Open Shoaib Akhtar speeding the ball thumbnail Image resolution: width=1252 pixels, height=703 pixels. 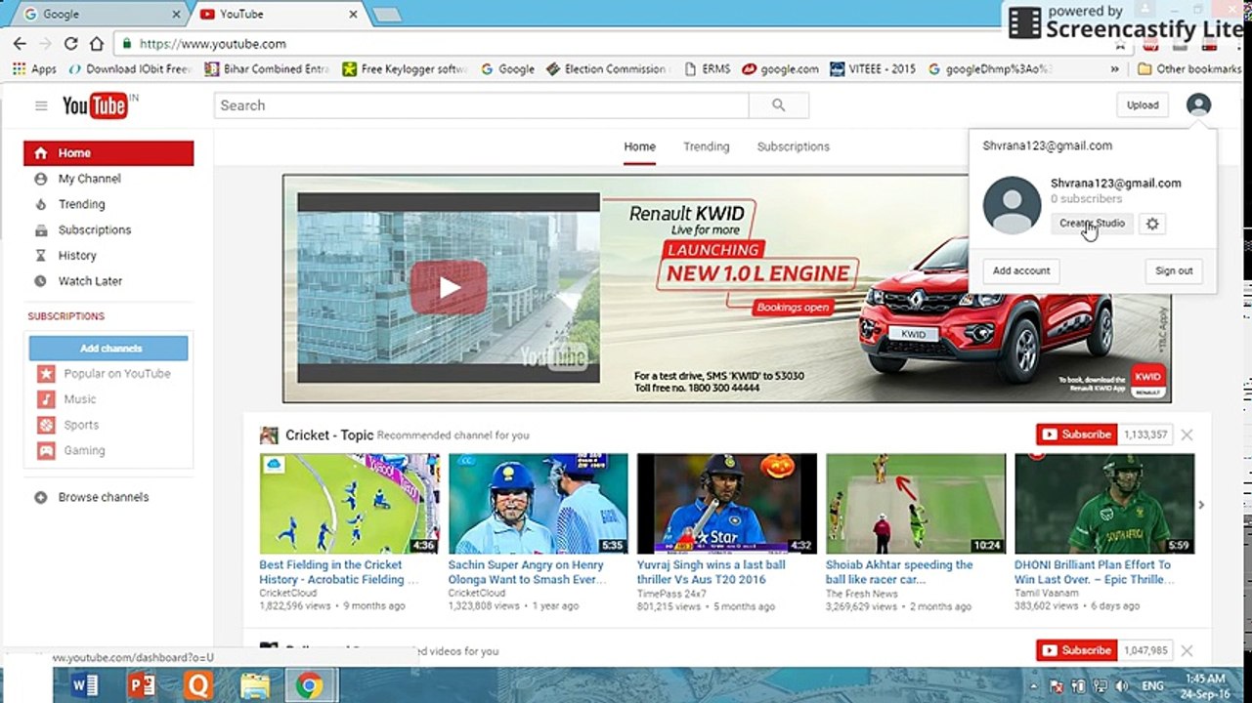pyautogui.click(x=916, y=504)
